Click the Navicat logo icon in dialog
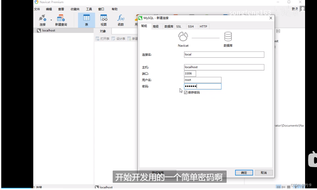Viewport: 317px width, 190px height. click(x=183, y=37)
